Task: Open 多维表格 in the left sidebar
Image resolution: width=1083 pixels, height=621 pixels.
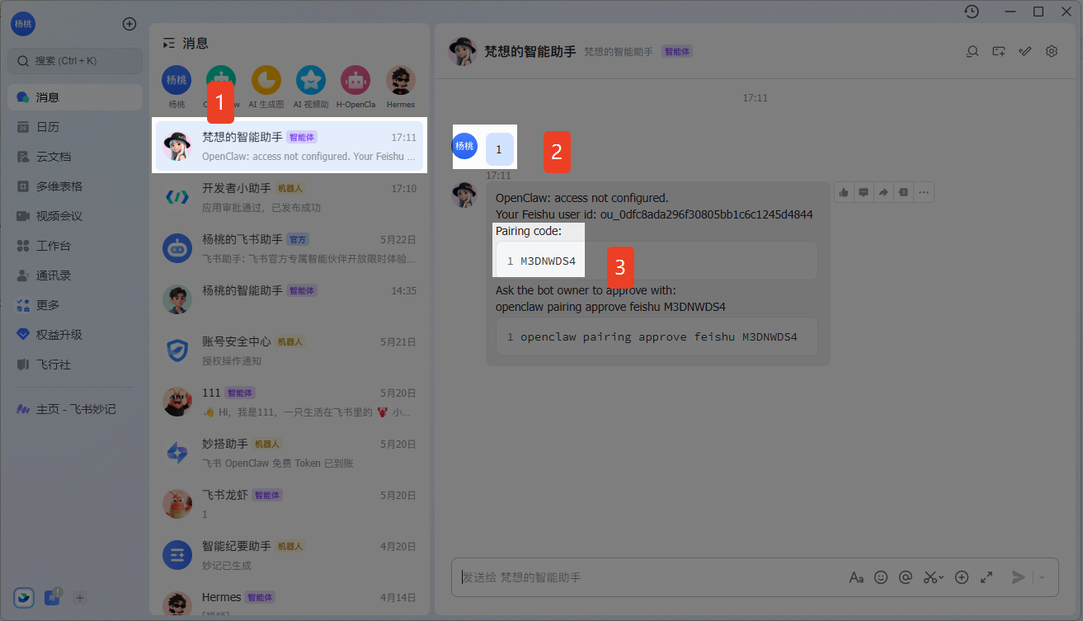Action: 75,186
